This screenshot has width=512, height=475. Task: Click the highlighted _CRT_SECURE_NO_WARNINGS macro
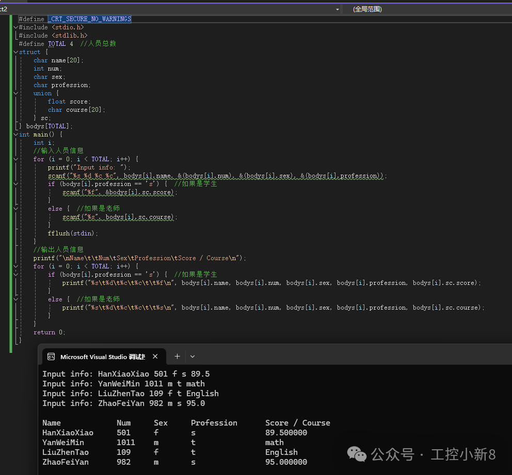(90, 19)
